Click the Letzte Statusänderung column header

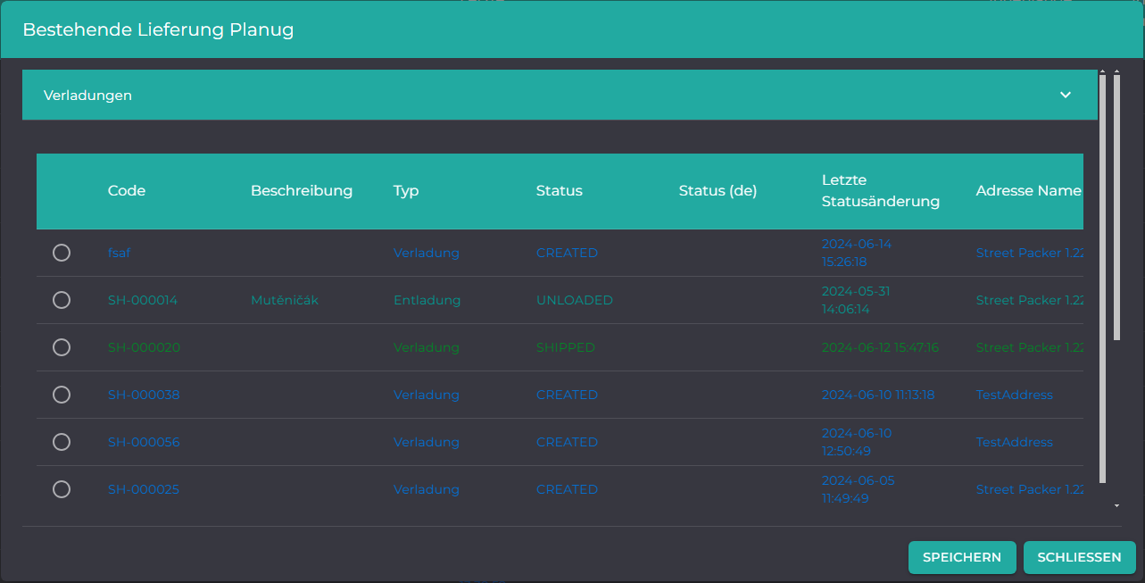coord(881,191)
